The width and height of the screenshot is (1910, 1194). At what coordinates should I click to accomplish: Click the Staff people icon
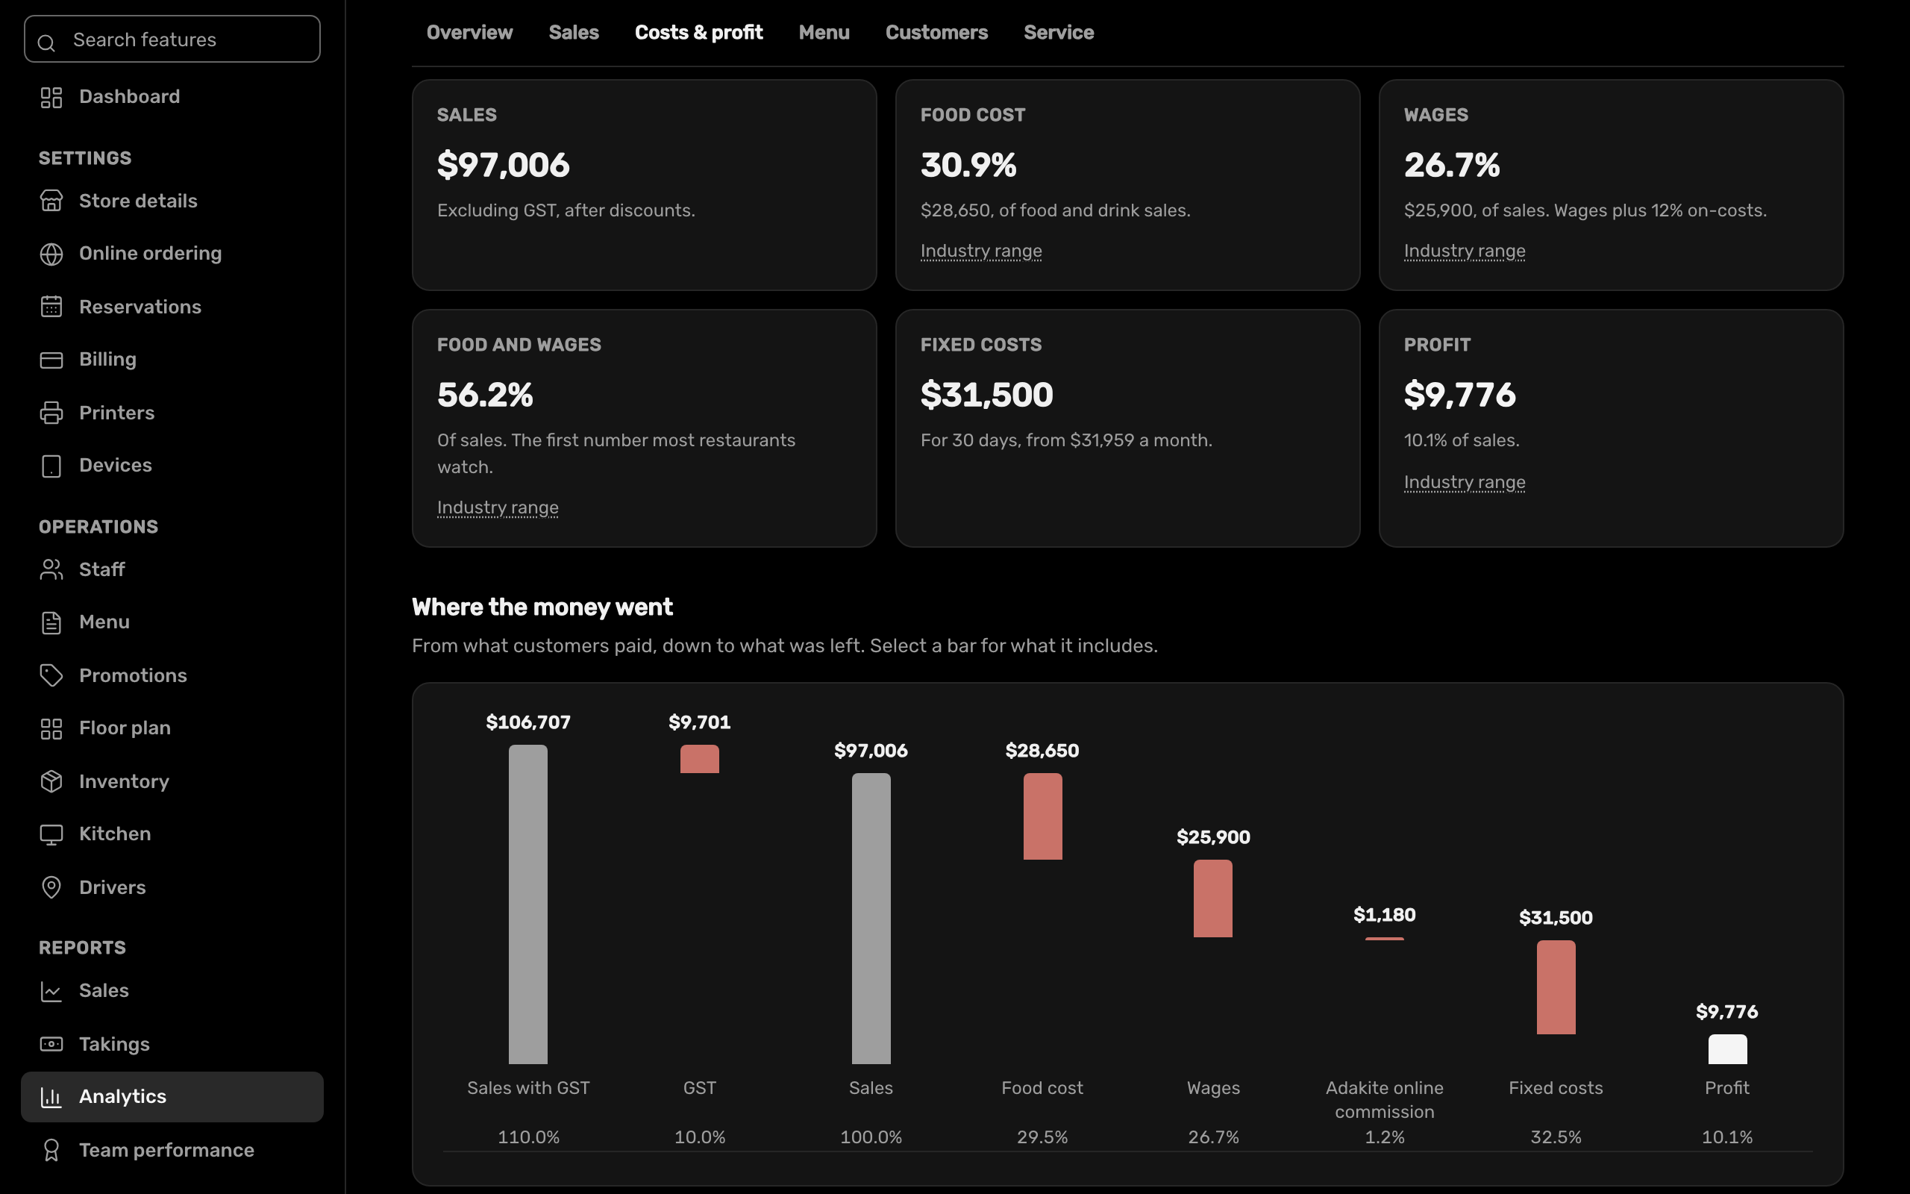tap(51, 569)
